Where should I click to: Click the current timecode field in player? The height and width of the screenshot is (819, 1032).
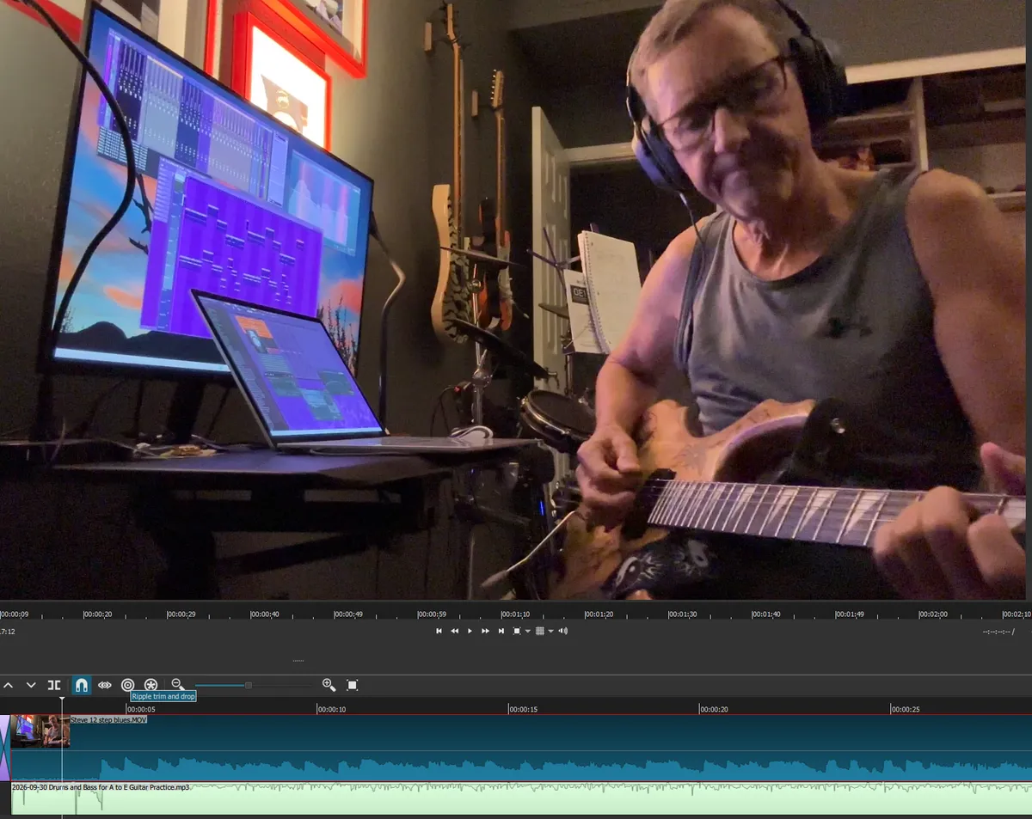coord(8,632)
